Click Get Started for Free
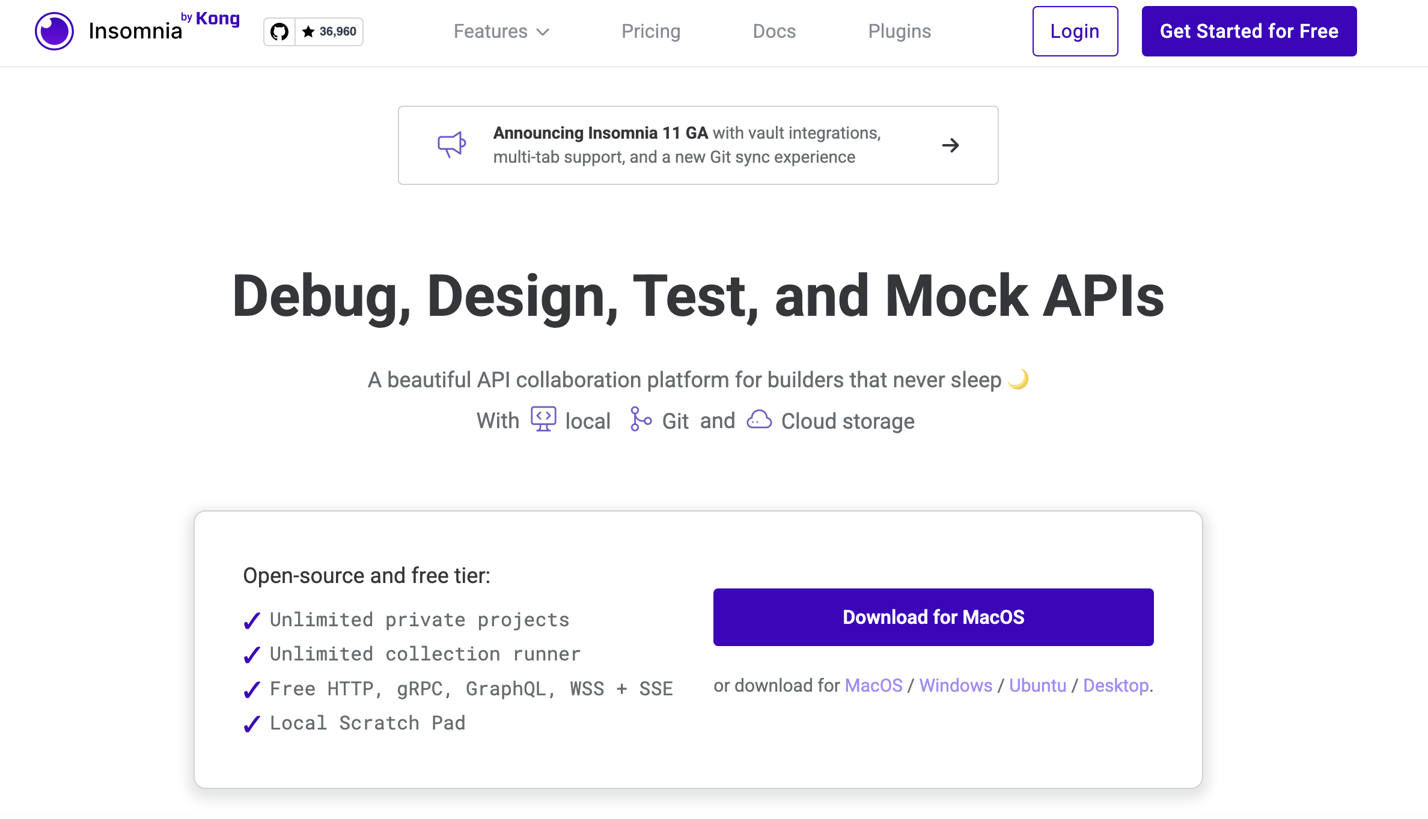Viewport: 1428px width, 819px height. pyautogui.click(x=1249, y=31)
